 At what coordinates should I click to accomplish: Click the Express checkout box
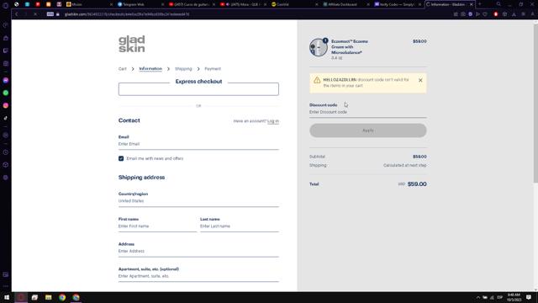pos(198,89)
